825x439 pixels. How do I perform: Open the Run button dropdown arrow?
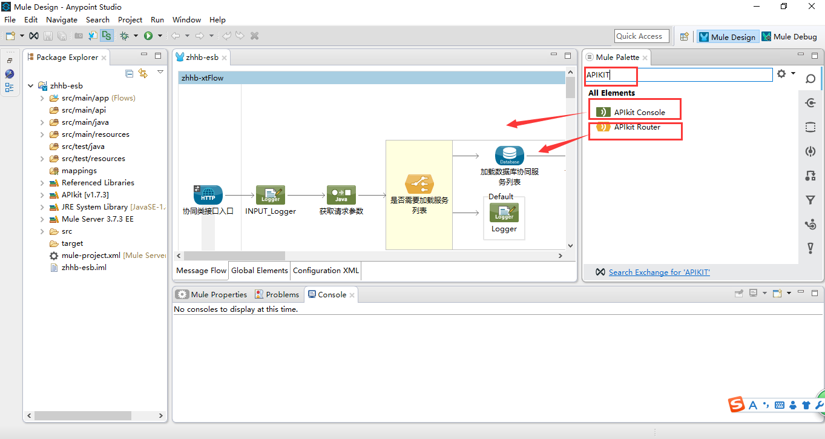tap(160, 36)
